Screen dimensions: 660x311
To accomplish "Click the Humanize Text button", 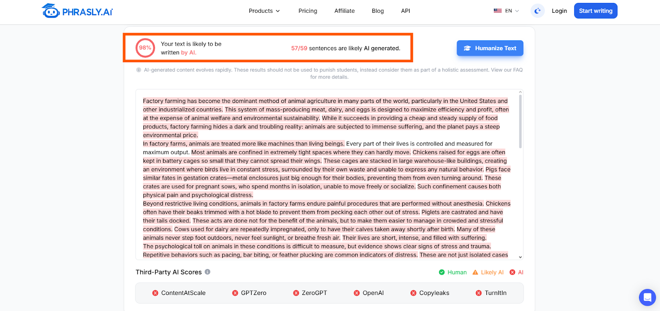I will coord(490,48).
